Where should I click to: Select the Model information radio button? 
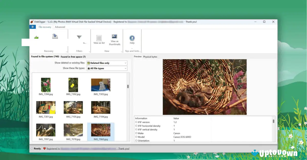pyautogui.click(x=136, y=137)
